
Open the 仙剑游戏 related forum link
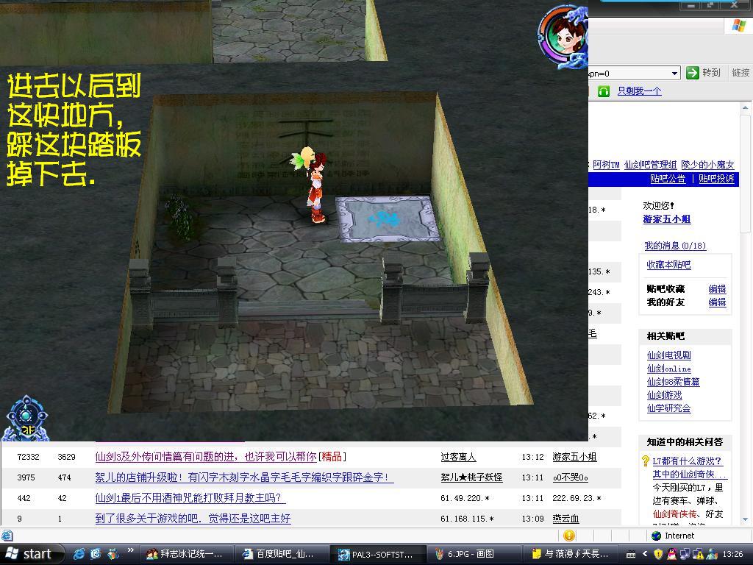click(664, 395)
